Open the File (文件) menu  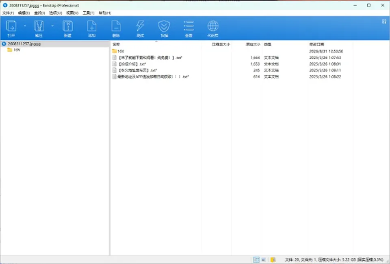coord(8,13)
